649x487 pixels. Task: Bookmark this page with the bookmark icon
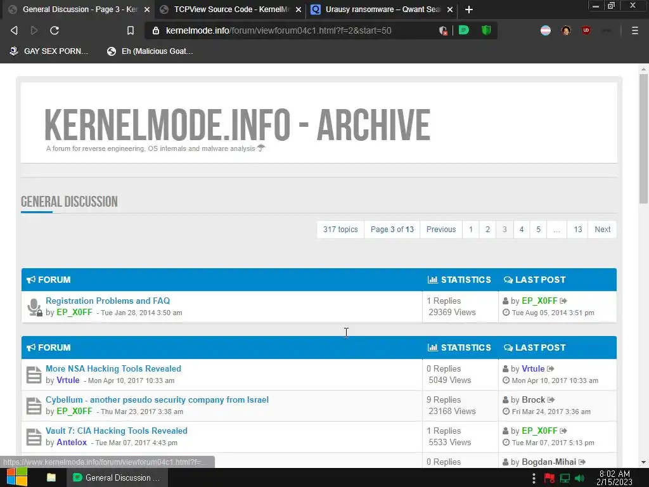[x=131, y=30]
